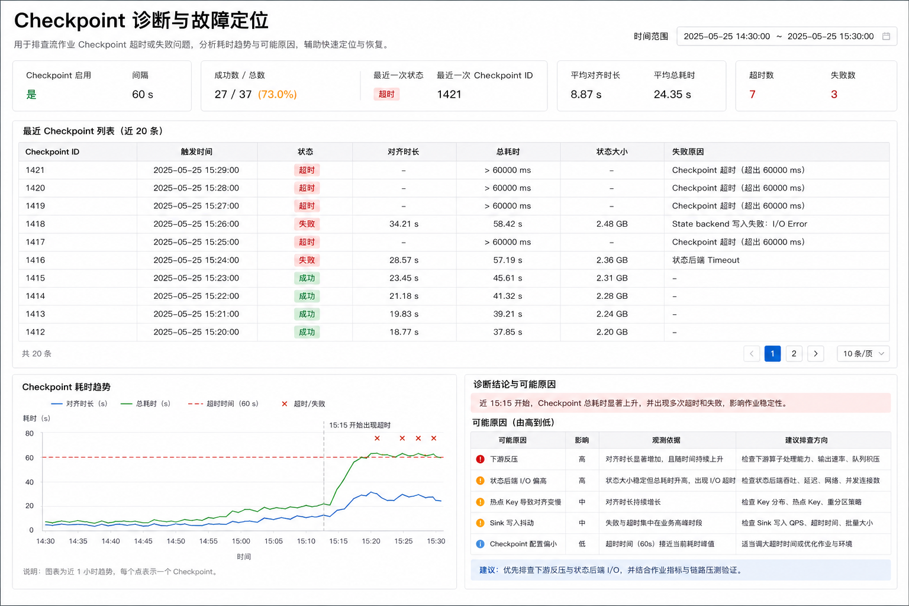Screen dimensions: 909x606
Task: Click the 状态 column header
Action: coord(305,152)
